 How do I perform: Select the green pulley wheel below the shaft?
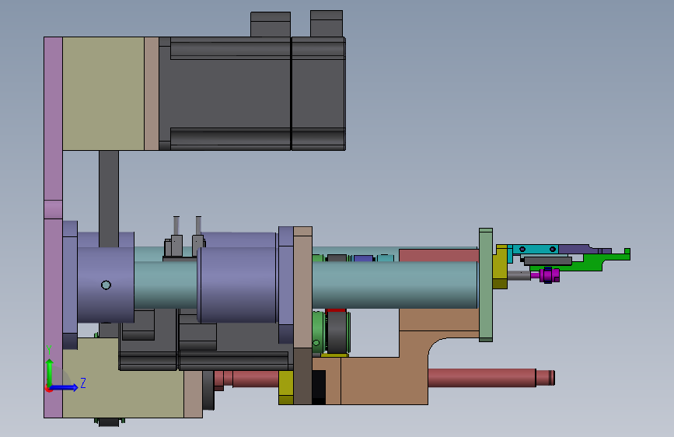[319, 332]
